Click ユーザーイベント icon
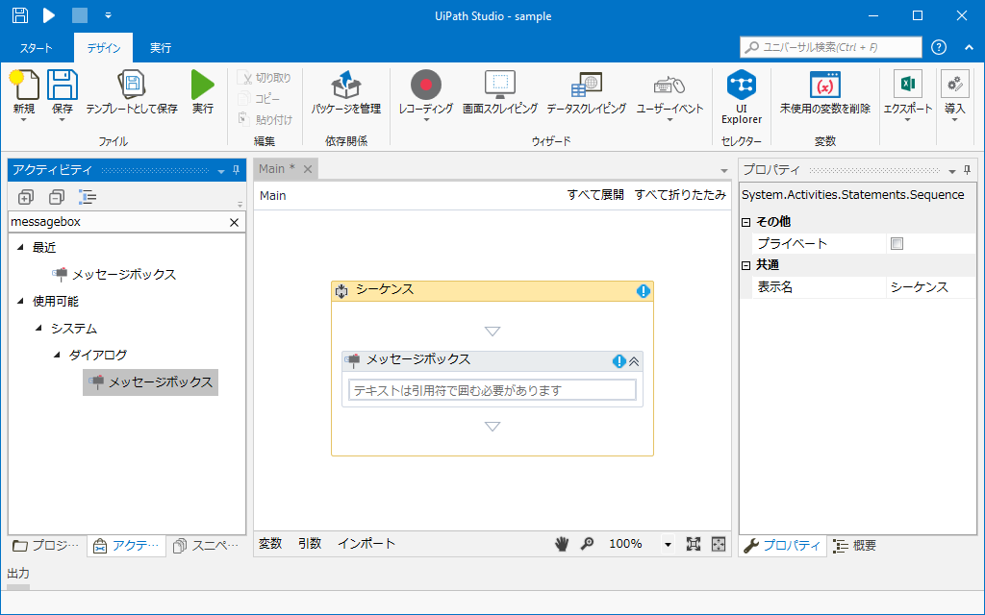The height and width of the screenshot is (615, 985). click(669, 86)
